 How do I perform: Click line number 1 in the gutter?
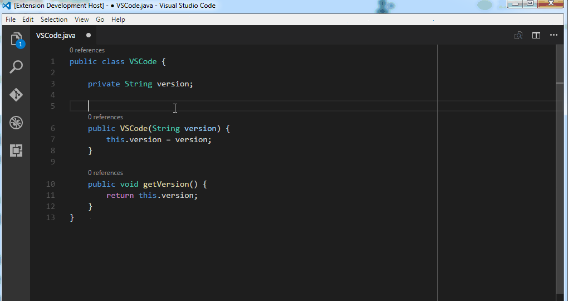[x=53, y=62]
